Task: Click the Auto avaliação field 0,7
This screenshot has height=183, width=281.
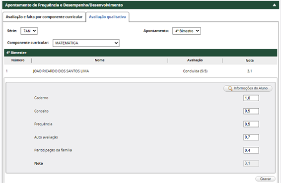Action: tap(251, 137)
